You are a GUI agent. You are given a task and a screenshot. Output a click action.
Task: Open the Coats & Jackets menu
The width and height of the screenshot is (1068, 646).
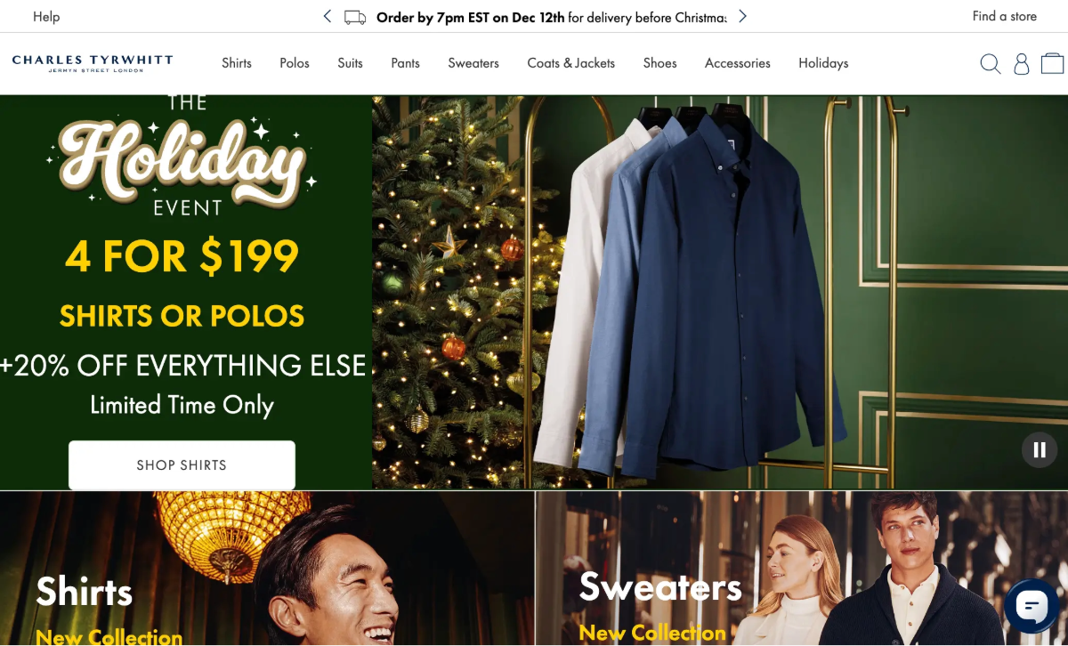coord(570,63)
